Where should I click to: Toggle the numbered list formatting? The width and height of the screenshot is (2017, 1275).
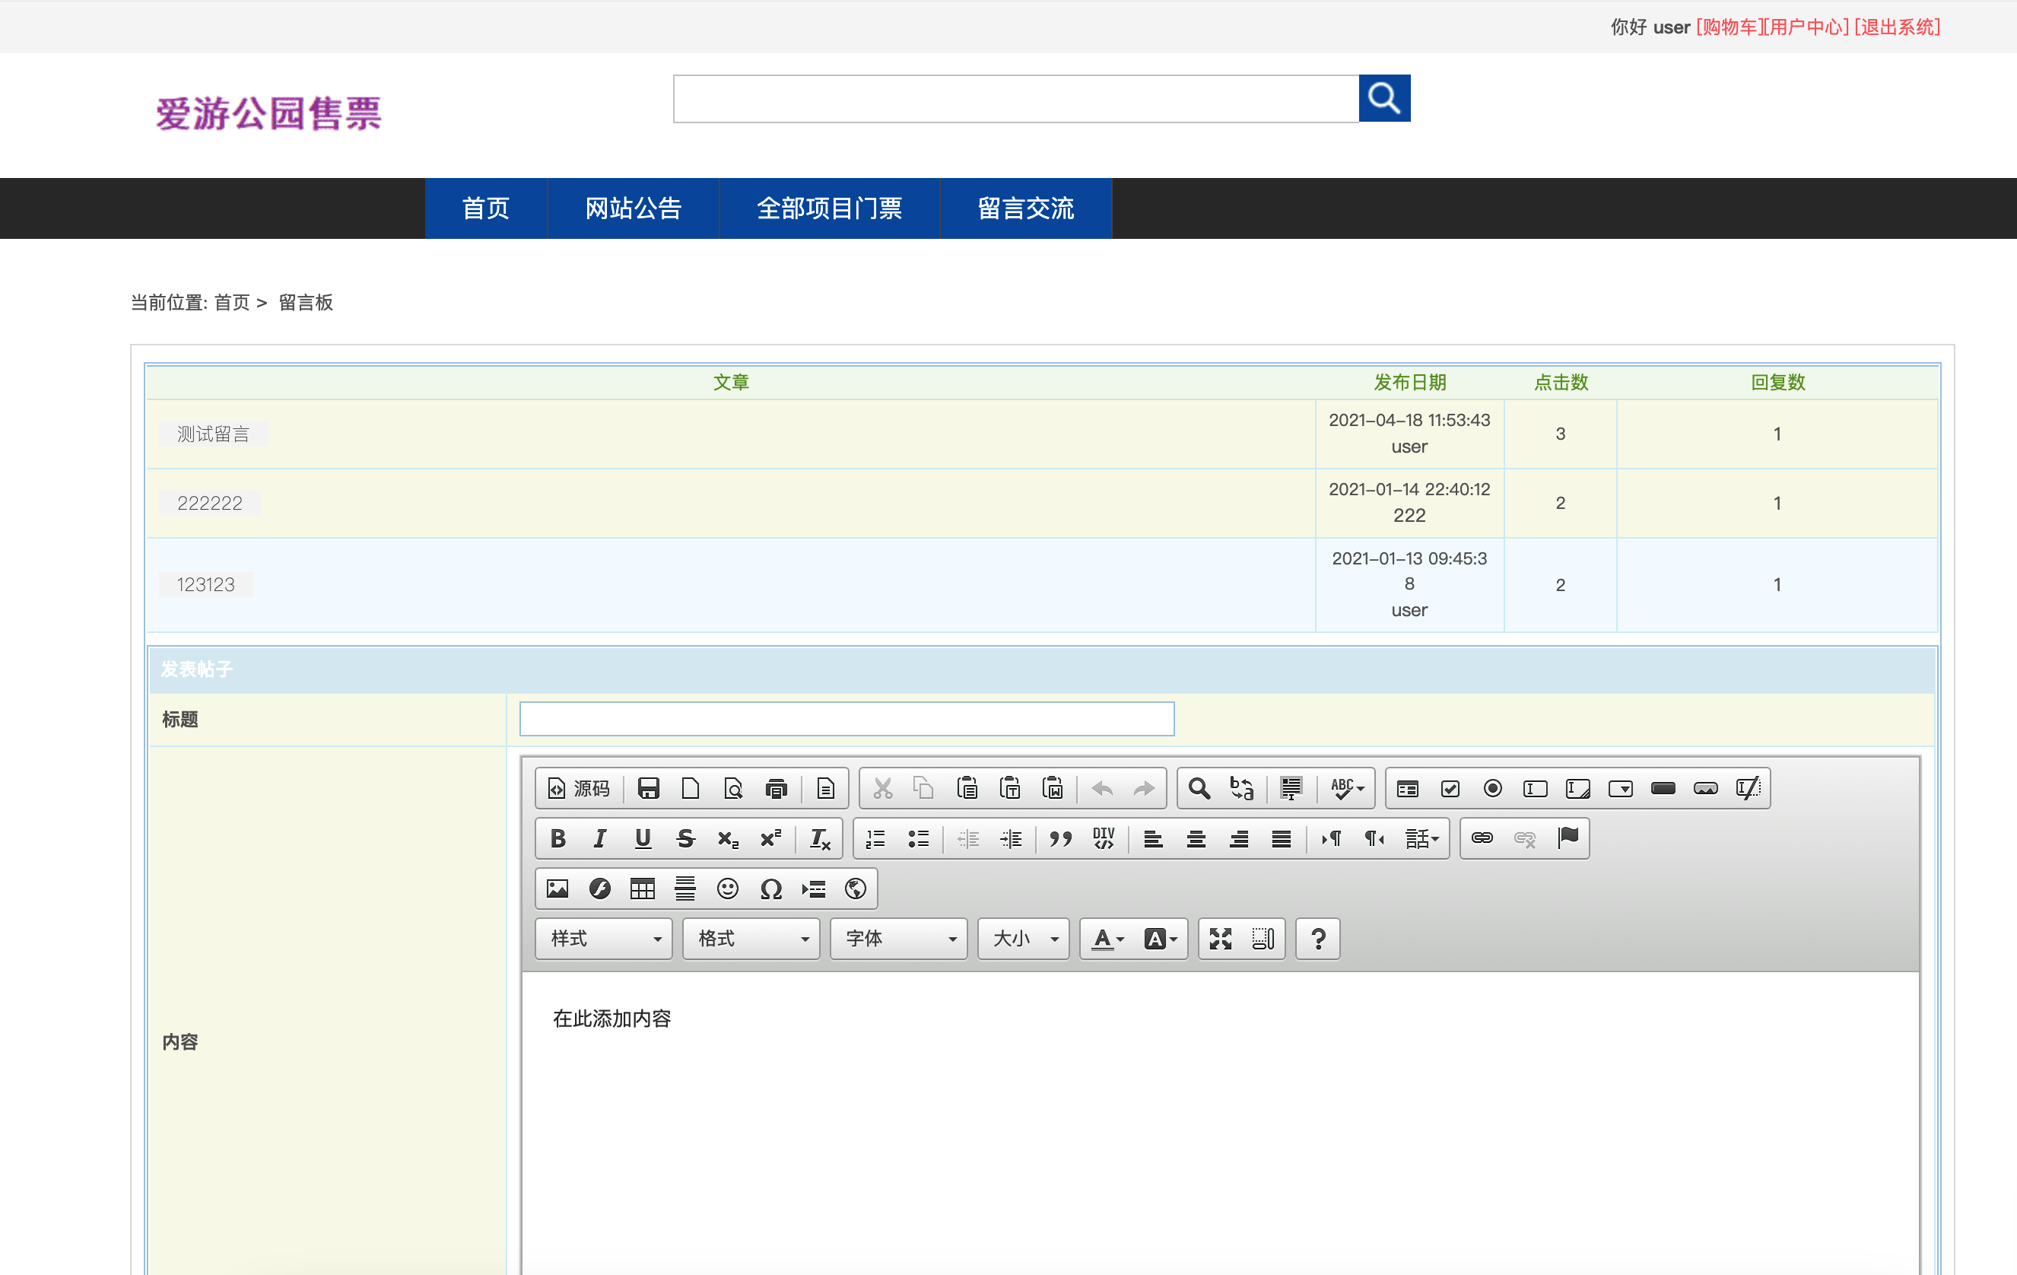click(x=875, y=838)
